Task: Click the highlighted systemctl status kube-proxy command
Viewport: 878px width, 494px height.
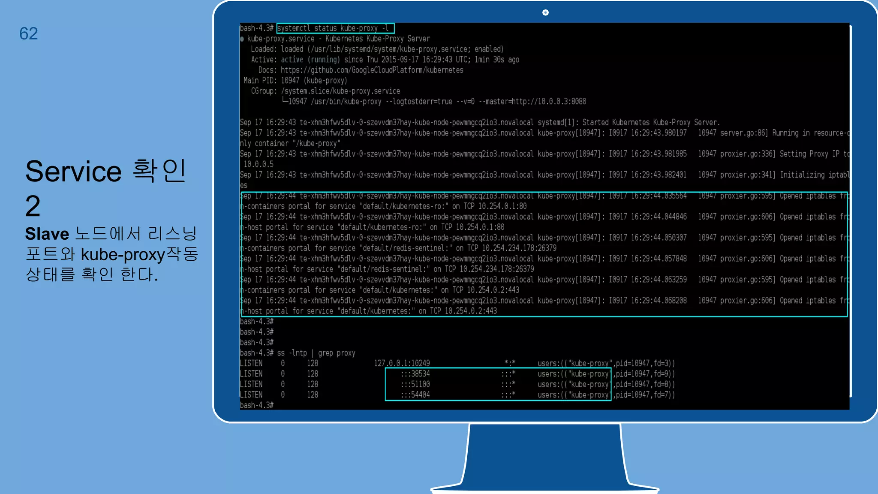Action: point(335,28)
